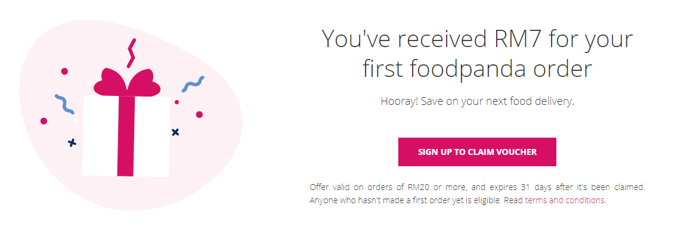Click the large pink dot right of gift

point(199,114)
